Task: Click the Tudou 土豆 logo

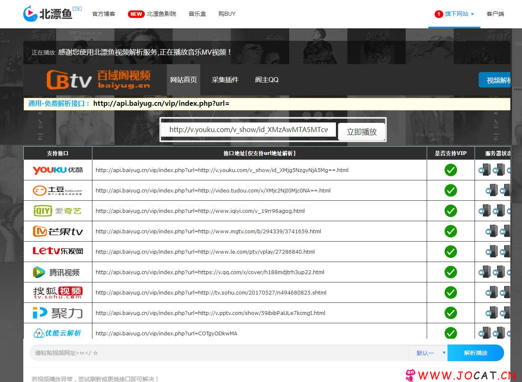Action: (58, 190)
